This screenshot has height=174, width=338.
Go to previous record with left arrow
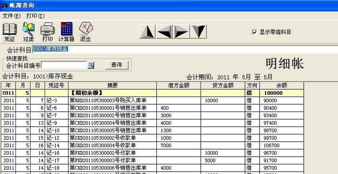[x=164, y=32]
